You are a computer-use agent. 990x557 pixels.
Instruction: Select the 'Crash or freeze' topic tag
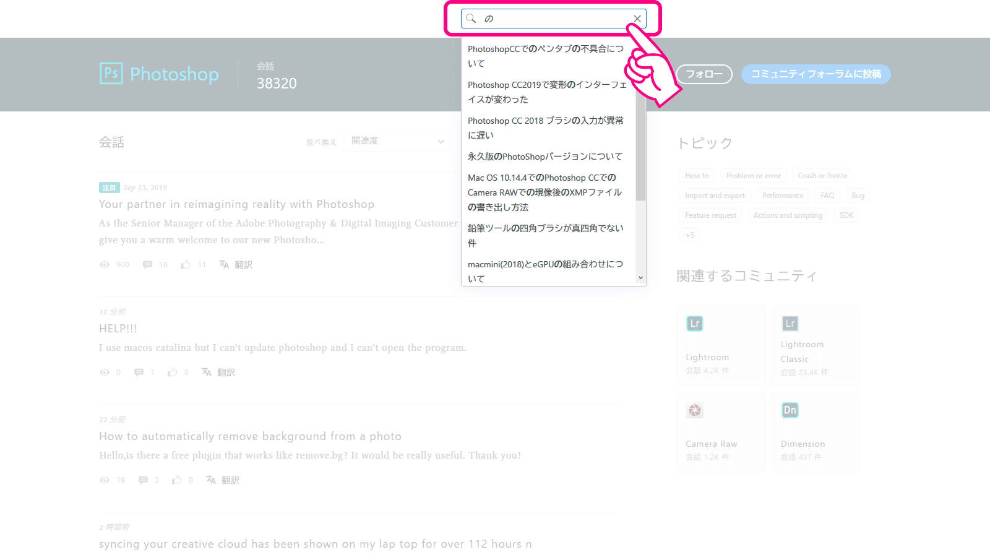pos(822,176)
